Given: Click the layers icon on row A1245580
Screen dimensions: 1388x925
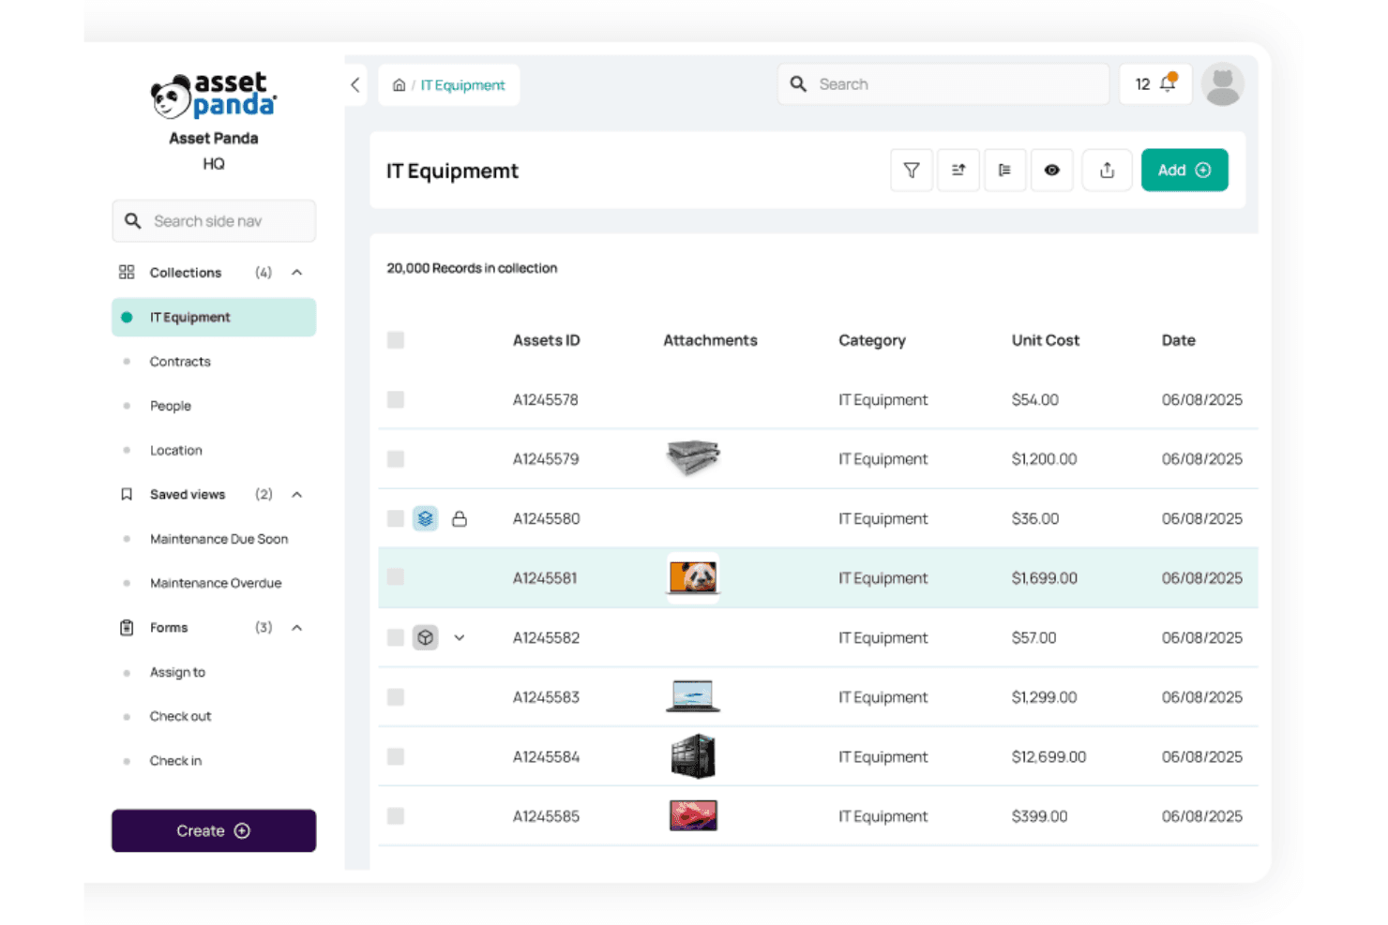Looking at the screenshot, I should [x=426, y=518].
